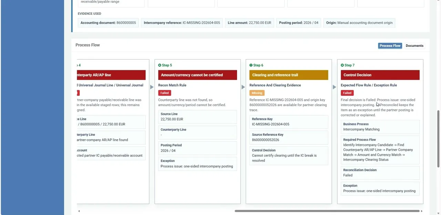The width and height of the screenshot is (441, 215).
Task: Click the Step 6 green status icon
Action: (x=251, y=65)
